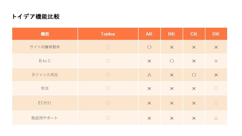Click the slide title トイデア機能比較
Viewport: 242px width, 136px height.
pyautogui.click(x=36, y=17)
